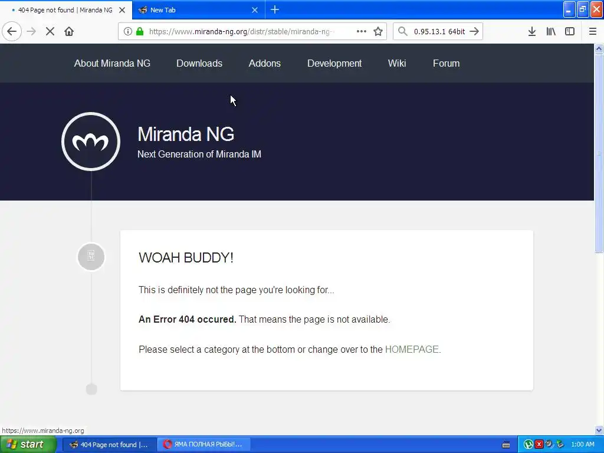Open the Development nav item
604x453 pixels.
pos(334,63)
